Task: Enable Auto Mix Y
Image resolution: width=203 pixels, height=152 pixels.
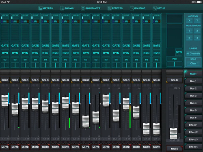Action: tap(197, 20)
